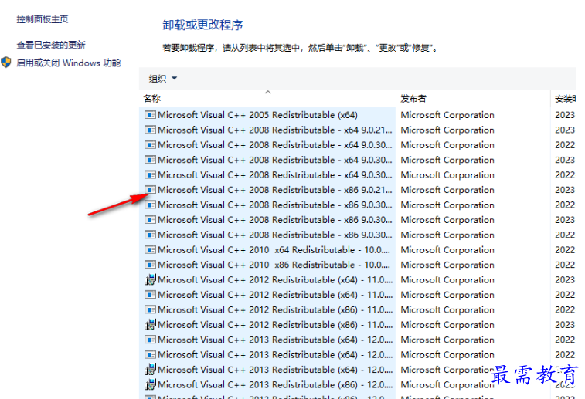This screenshot has height=399, width=585.
Task: Click the 卸载或更改程序 heading text
Action: click(x=202, y=25)
